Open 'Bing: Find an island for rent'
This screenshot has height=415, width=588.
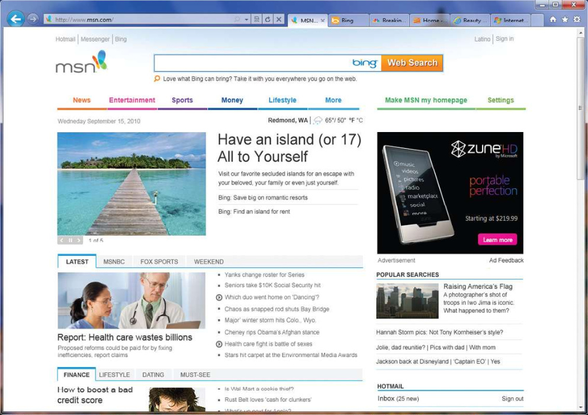coord(254,211)
